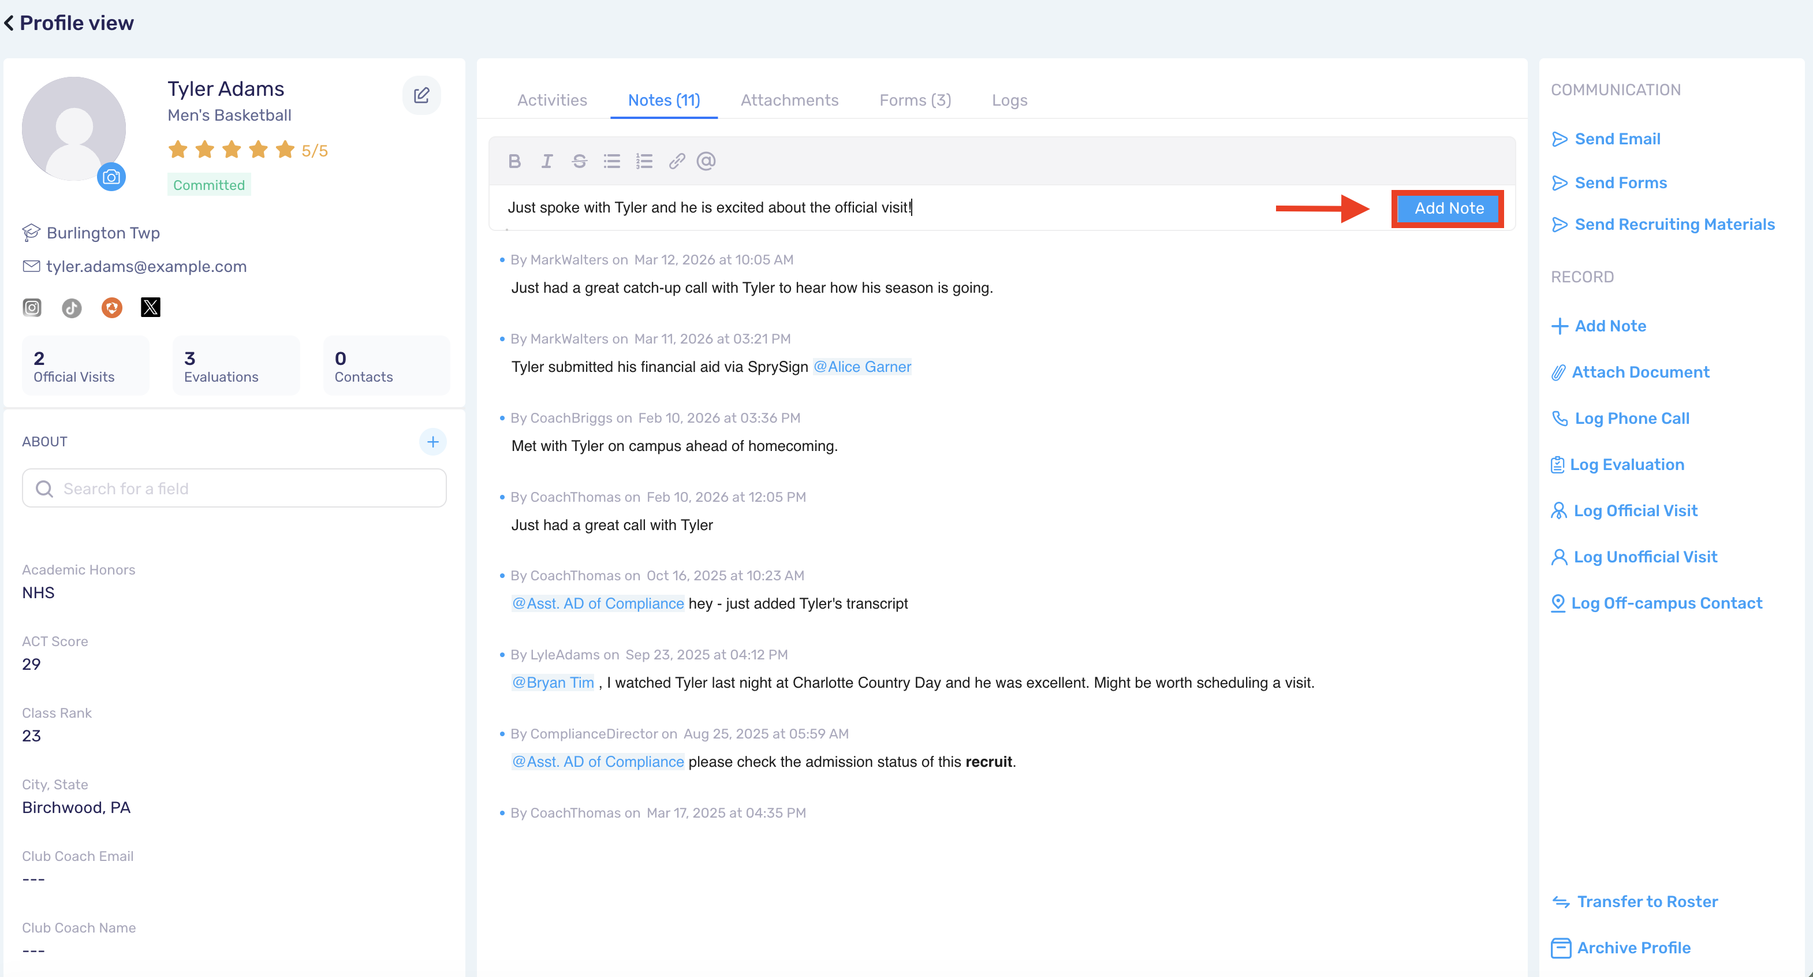This screenshot has width=1813, height=977.
Task: Open Tyler's X (Twitter) profile icon
Action: point(151,308)
